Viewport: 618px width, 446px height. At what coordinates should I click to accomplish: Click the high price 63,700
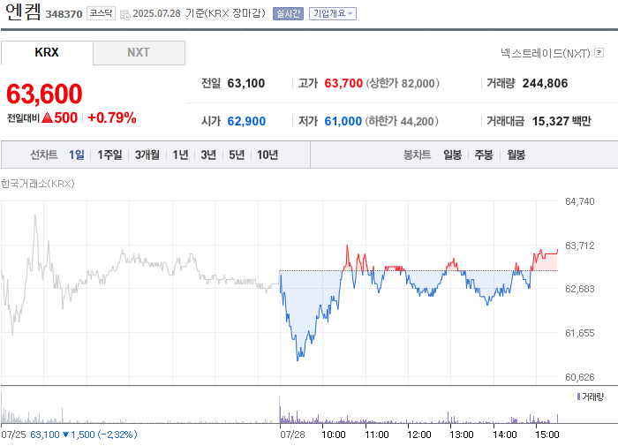pos(343,83)
